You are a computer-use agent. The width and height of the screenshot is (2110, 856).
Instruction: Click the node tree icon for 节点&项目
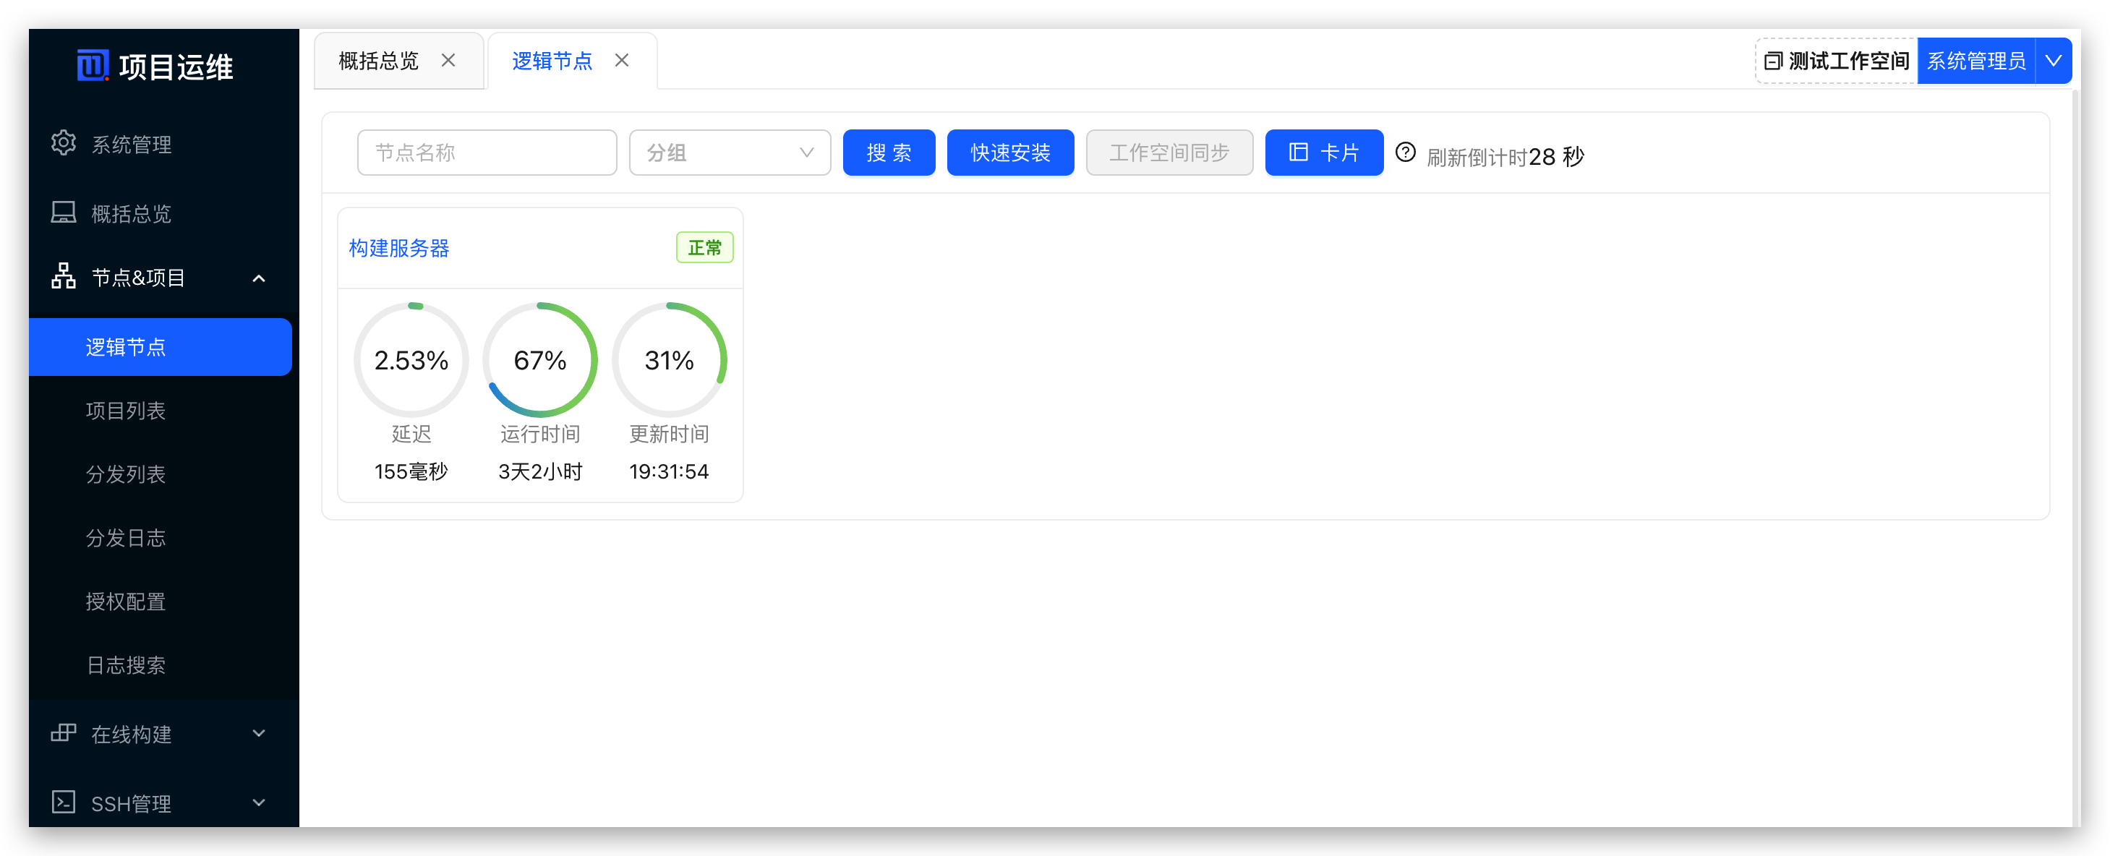pos(63,277)
